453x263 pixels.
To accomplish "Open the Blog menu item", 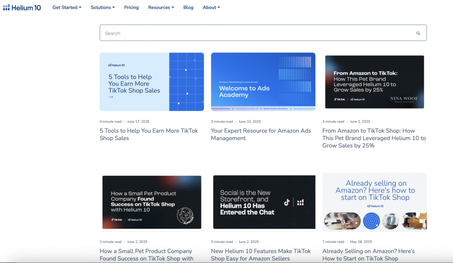I will (x=188, y=8).
